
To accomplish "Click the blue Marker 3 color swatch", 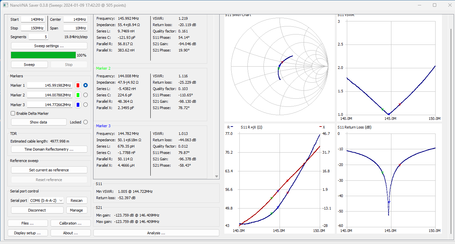I will [78, 105].
